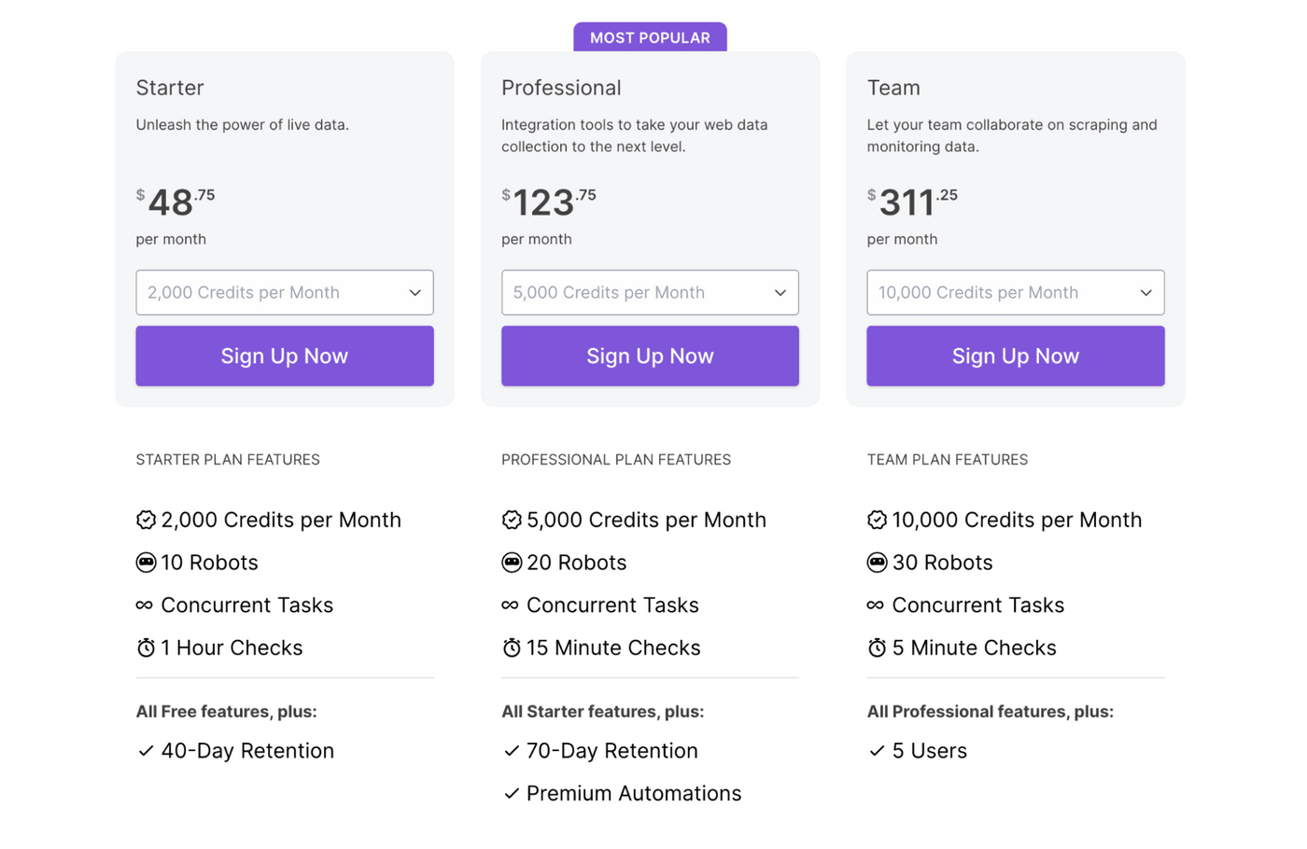Click the robot icon next to 10 Robots
This screenshot has height=849, width=1307.
pos(145,563)
